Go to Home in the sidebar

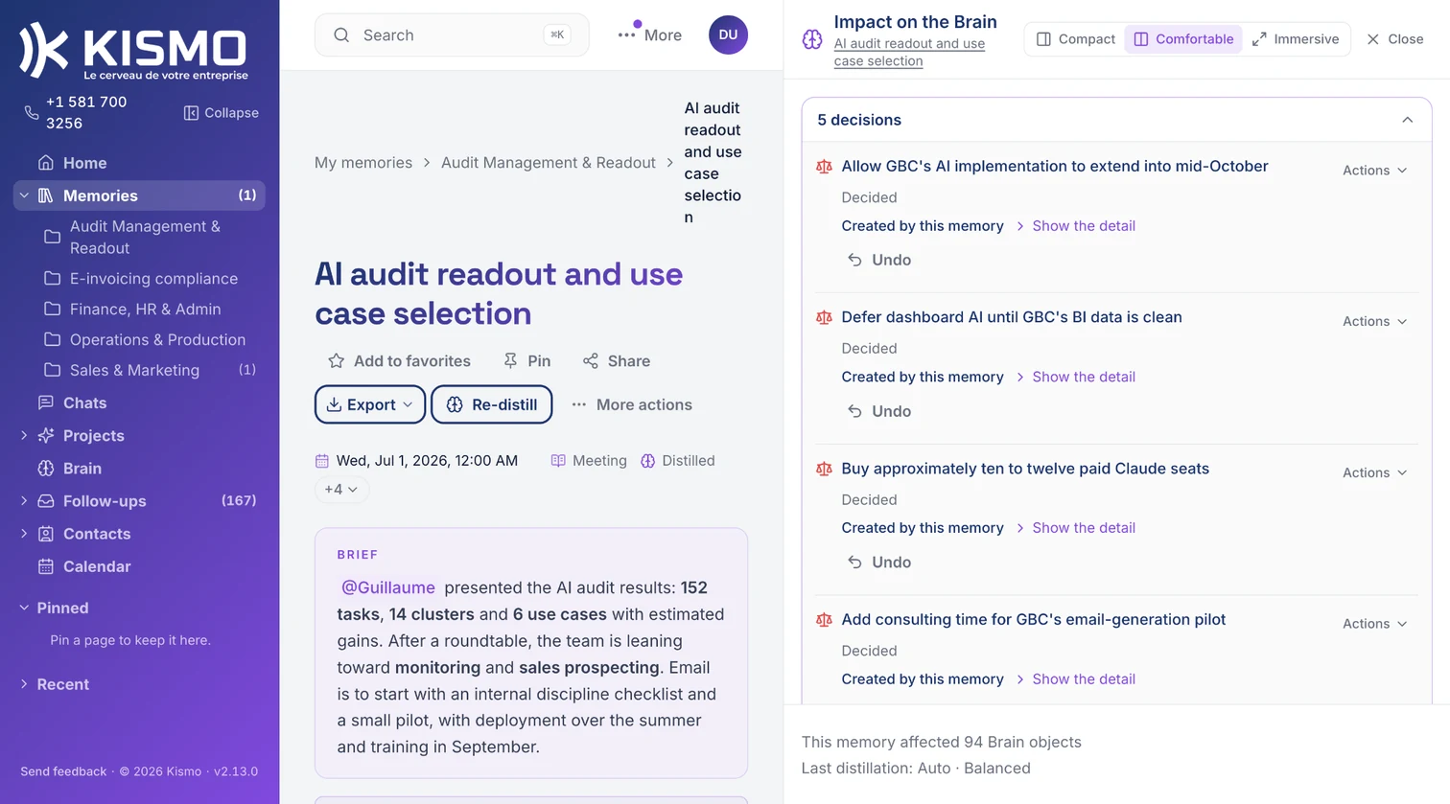point(84,163)
